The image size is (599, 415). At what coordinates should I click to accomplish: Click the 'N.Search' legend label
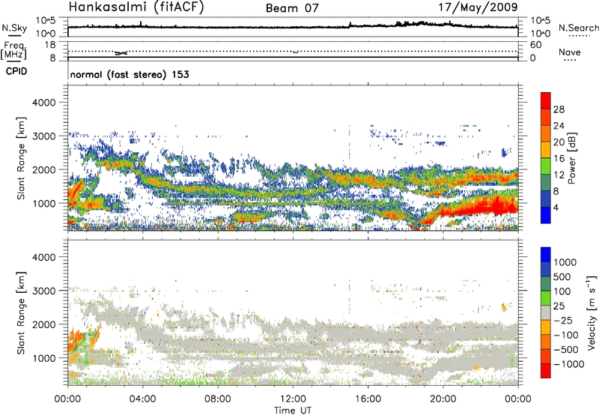pyautogui.click(x=579, y=28)
